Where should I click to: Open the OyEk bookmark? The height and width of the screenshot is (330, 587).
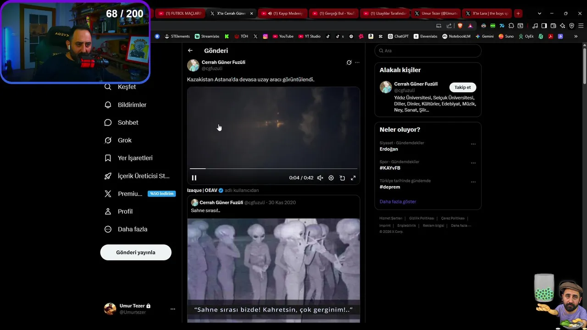point(526,36)
